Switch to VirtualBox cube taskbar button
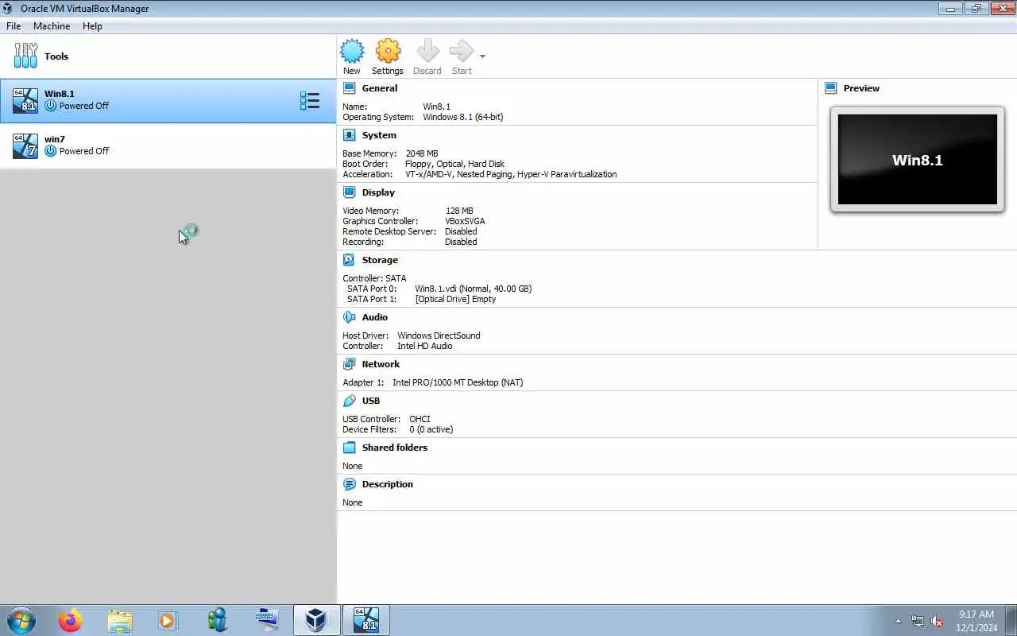This screenshot has width=1017, height=636. point(317,620)
